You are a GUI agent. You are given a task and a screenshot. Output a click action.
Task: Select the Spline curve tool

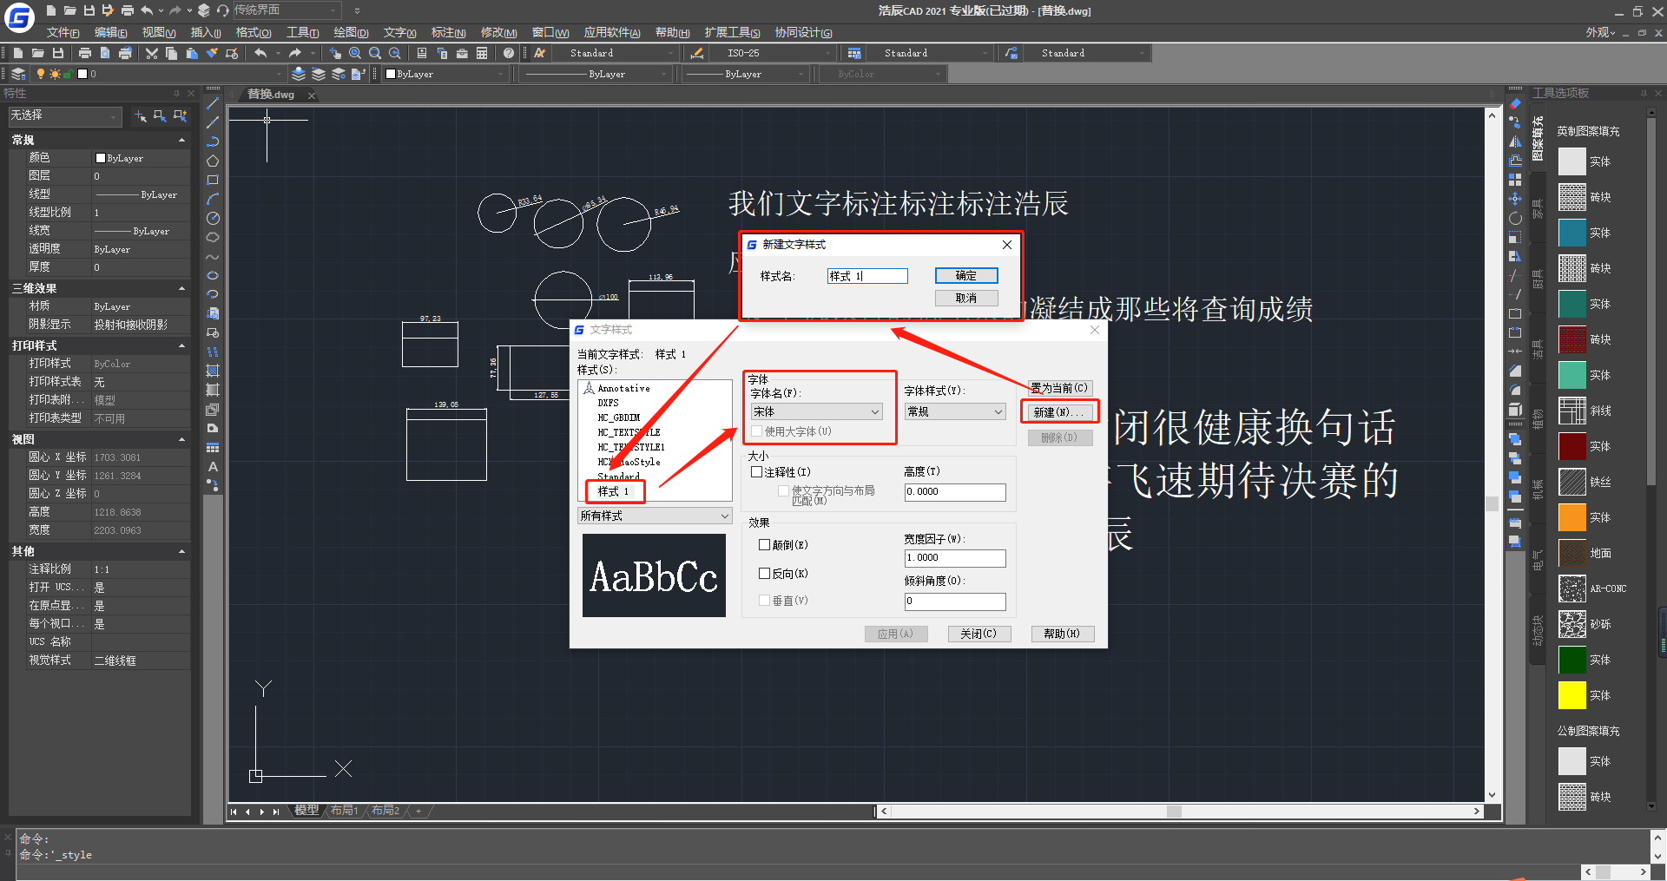pyautogui.click(x=213, y=256)
